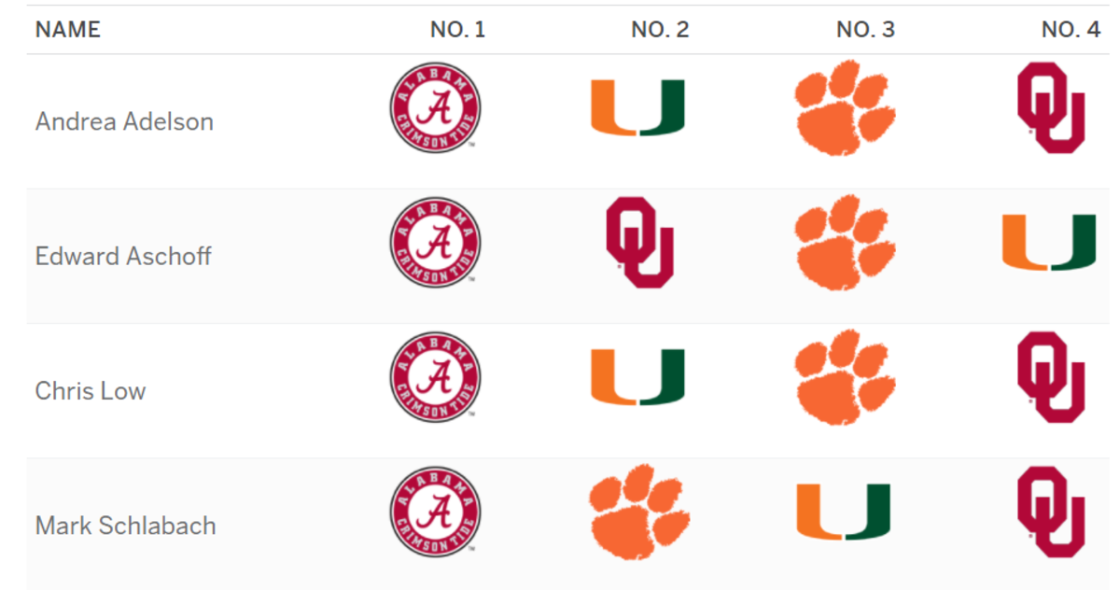The height and width of the screenshot is (590, 1120).
Task: Click Edward Aschoff's No. 2 Oklahoma logo
Action: 640,242
